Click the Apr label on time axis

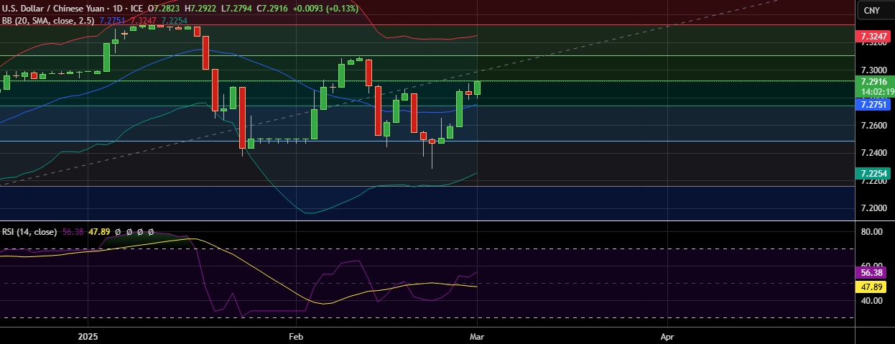coord(667,335)
